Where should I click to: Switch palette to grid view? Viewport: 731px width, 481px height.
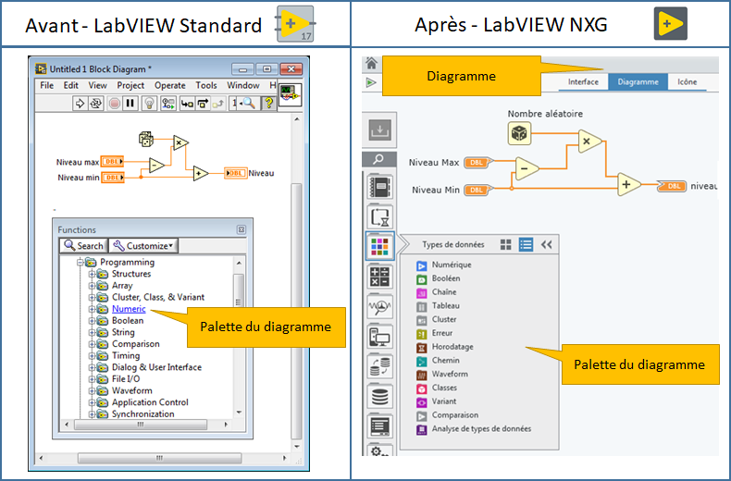point(505,245)
